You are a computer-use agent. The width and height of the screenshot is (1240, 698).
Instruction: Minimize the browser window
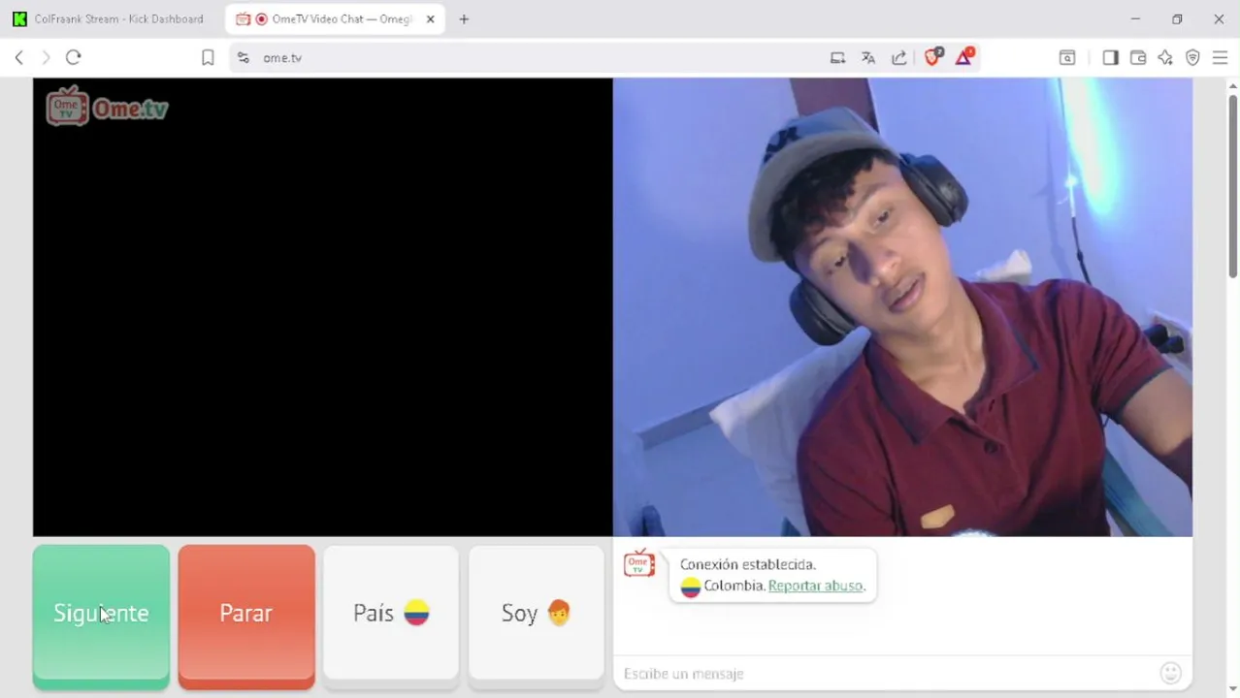[1136, 19]
